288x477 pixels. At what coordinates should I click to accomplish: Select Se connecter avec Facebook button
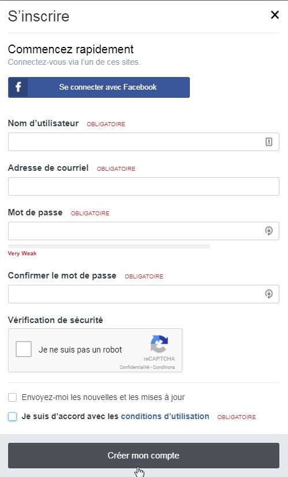click(x=99, y=87)
